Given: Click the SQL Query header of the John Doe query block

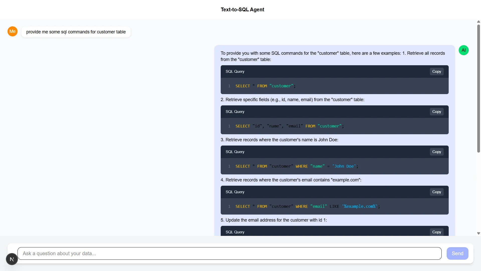Looking at the screenshot, I should pos(235,152).
